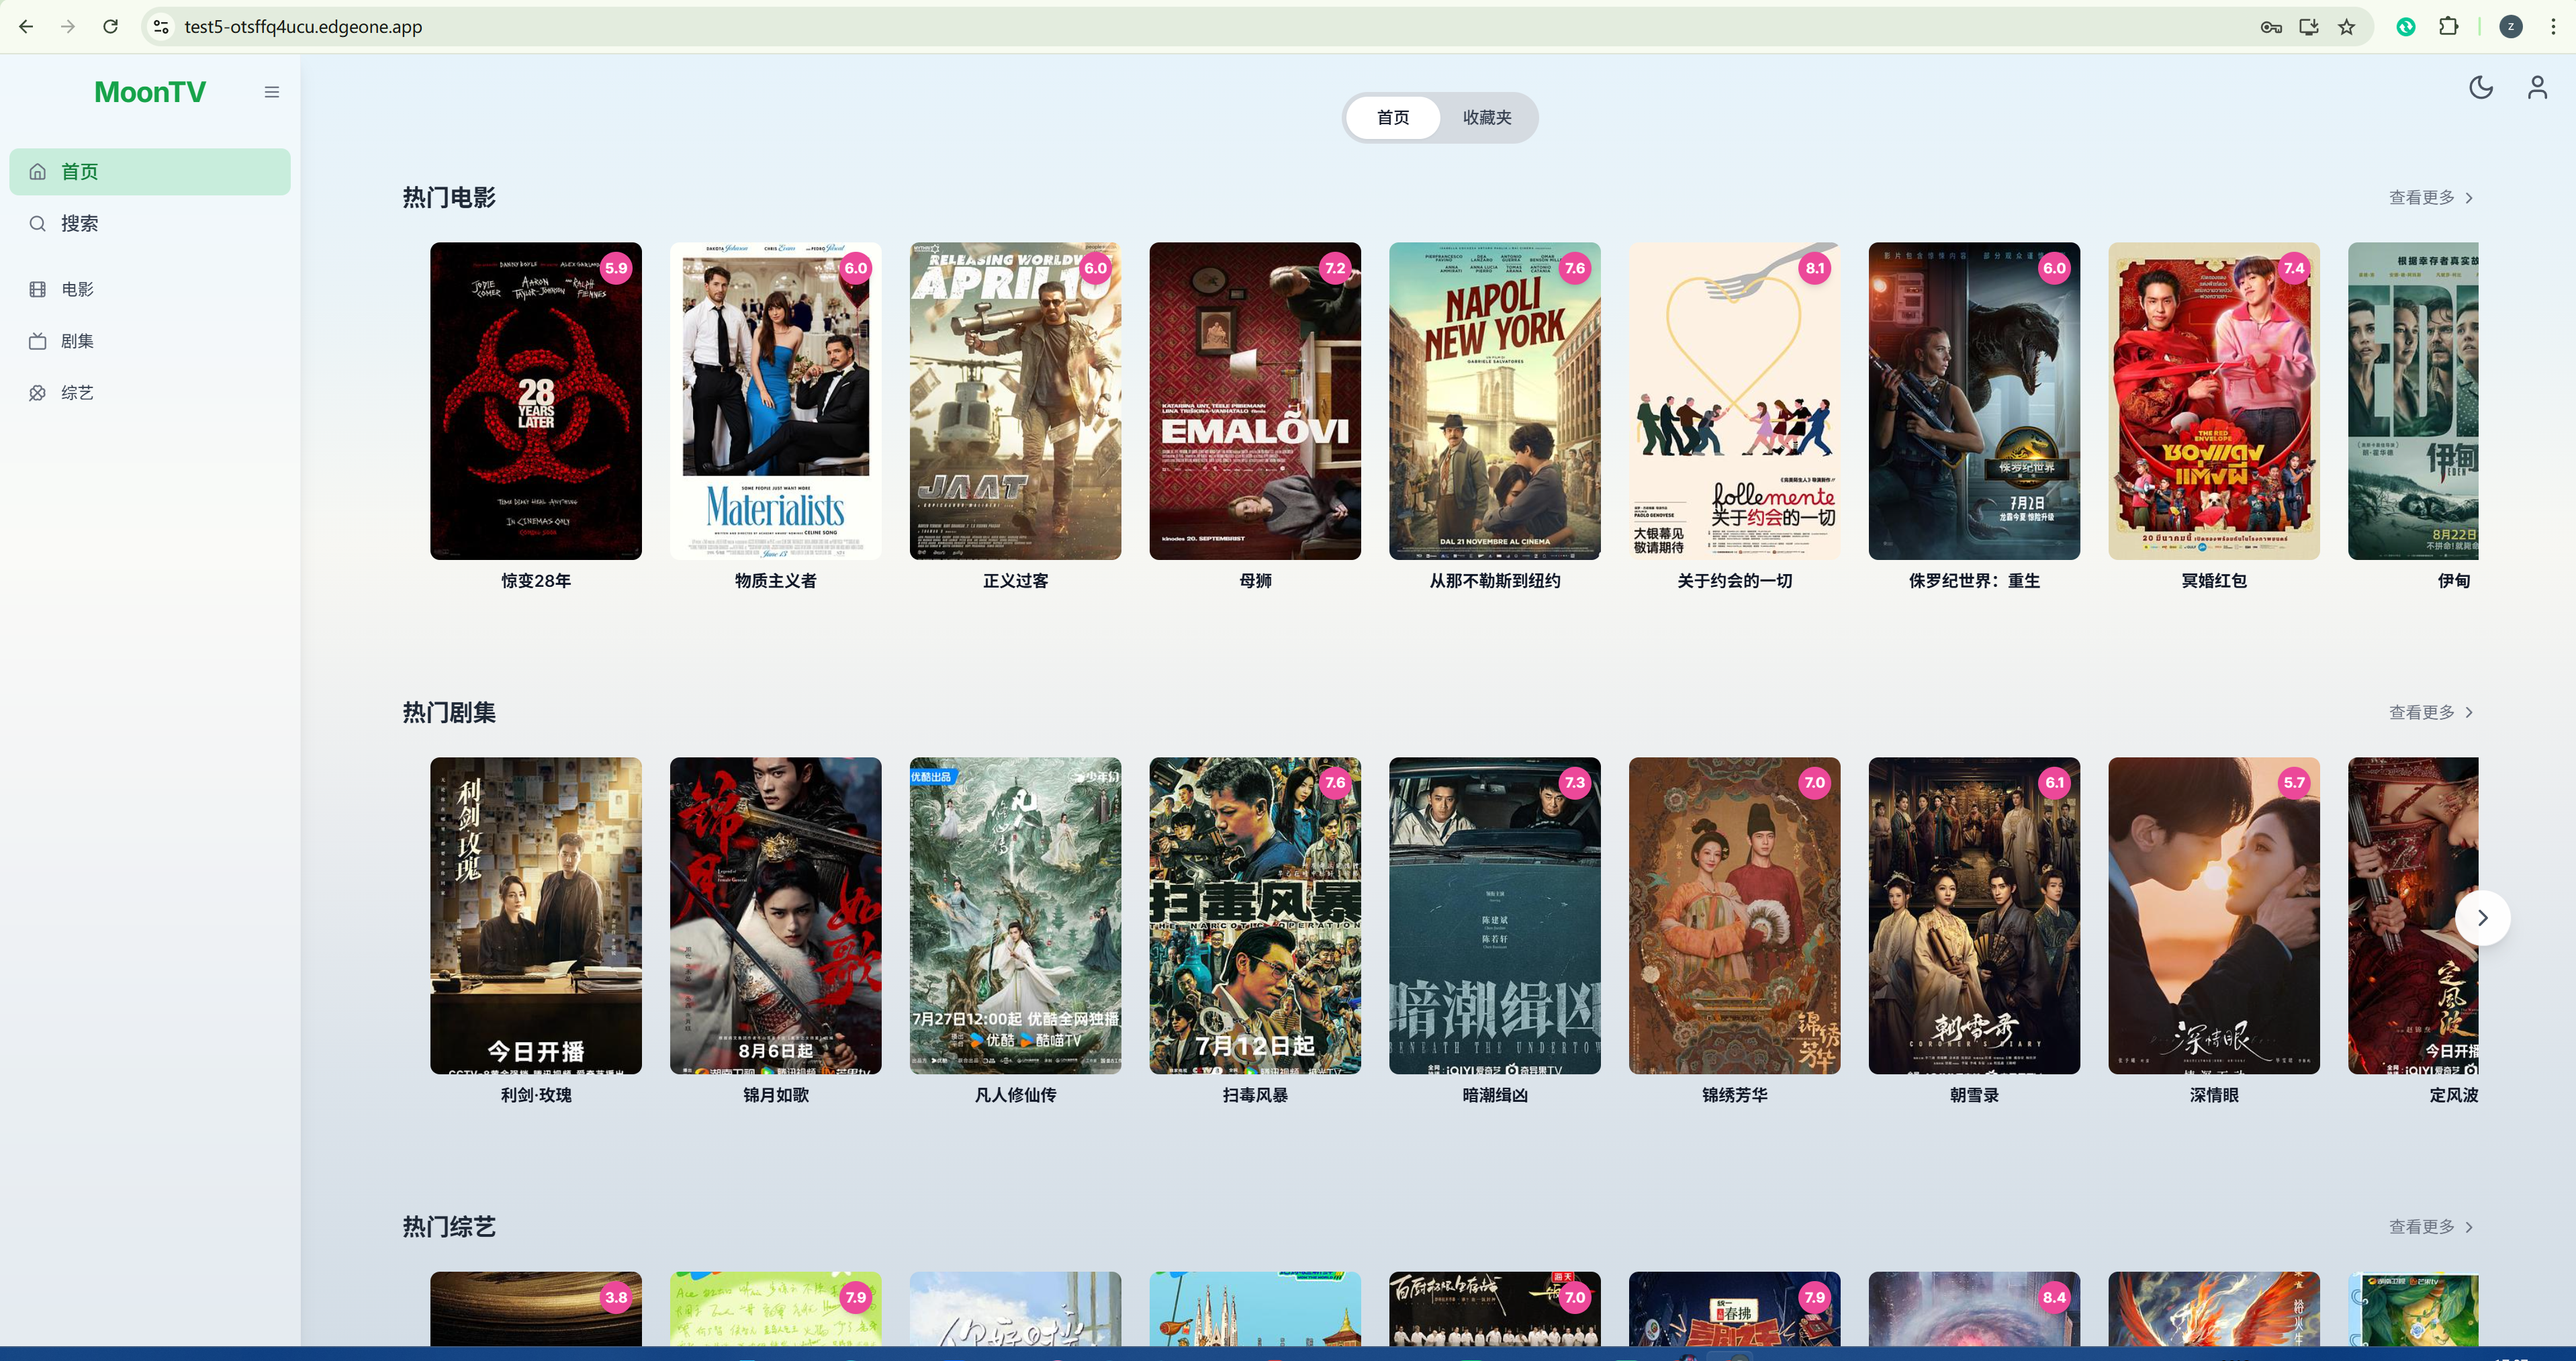Go back with the browser back arrow
The width and height of the screenshot is (2576, 1361).
click(x=26, y=27)
